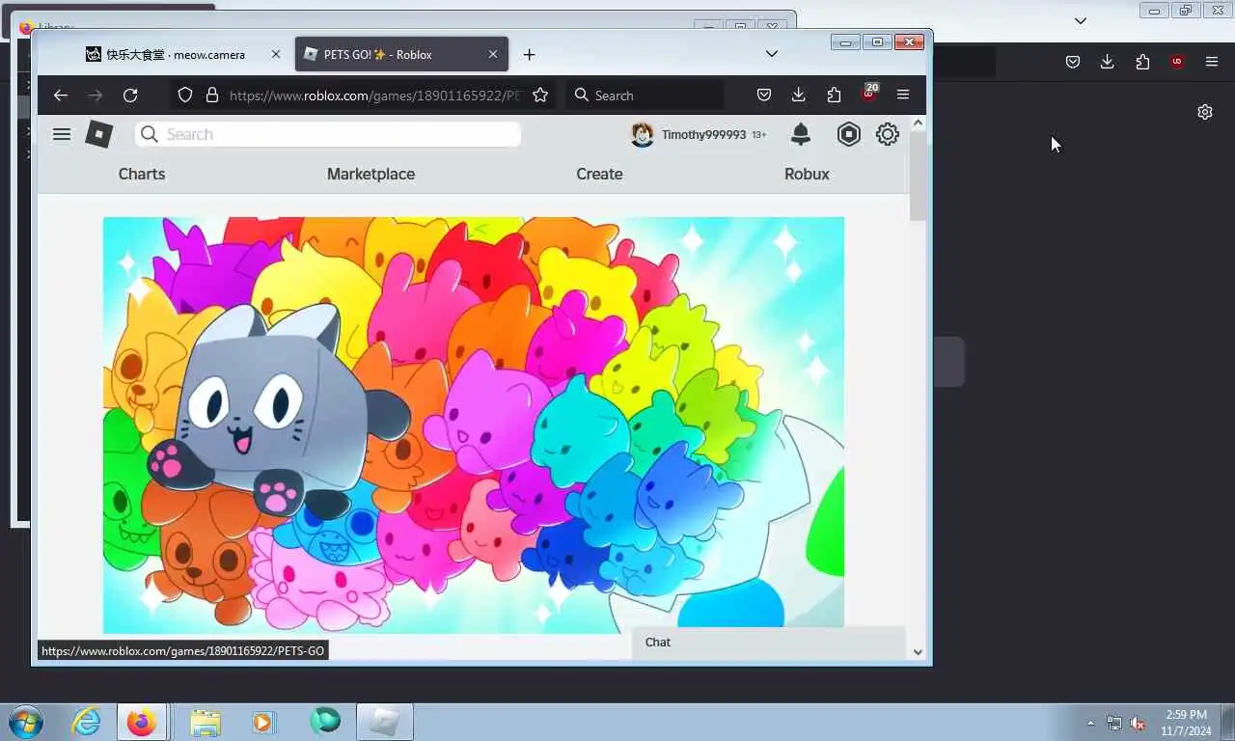
Task: Open the Marketplace navigation link
Action: (x=370, y=174)
